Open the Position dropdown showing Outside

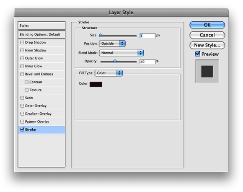point(112,44)
